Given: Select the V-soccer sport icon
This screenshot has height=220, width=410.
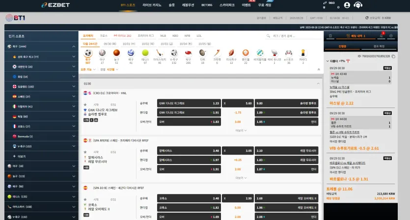Looking at the screenshot, I should point(174,53).
